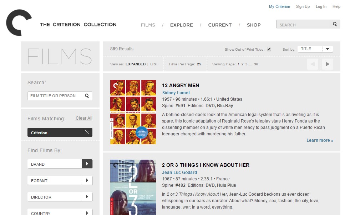Viewport: 350px width, 215px height.
Task: Click the magnifier icon in the top search bar
Action: pyautogui.click(x=335, y=24)
